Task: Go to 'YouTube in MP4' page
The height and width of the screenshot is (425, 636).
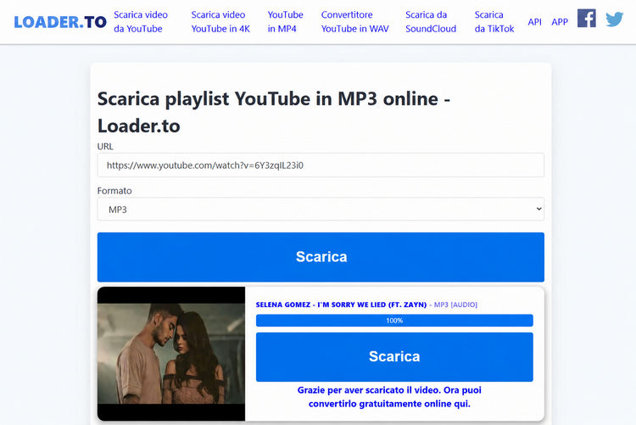Action: (x=285, y=21)
